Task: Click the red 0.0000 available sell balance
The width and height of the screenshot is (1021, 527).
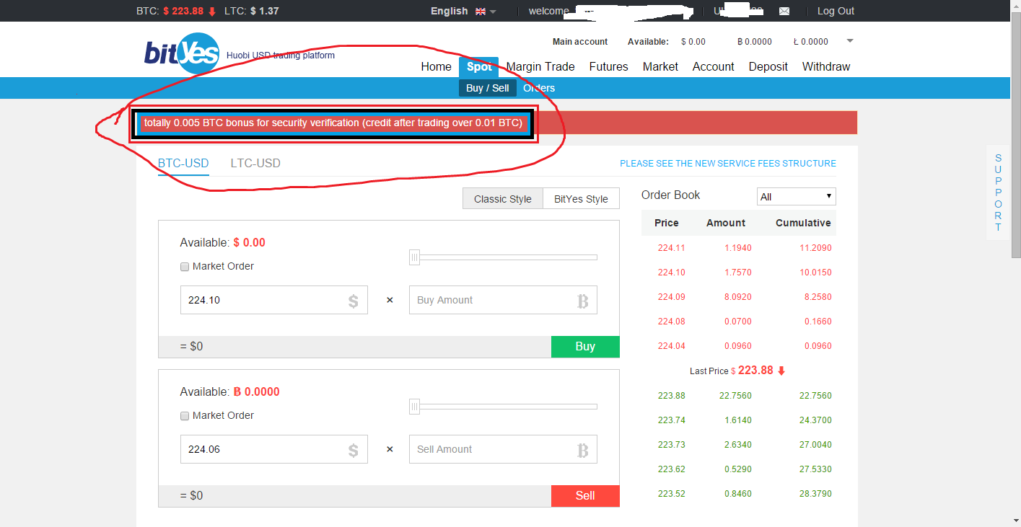Action: pos(256,392)
